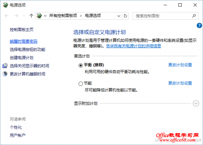The width and height of the screenshot is (203, 145).
Task: Expand the chevron after 所有控制面板项
Action: click(81, 16)
